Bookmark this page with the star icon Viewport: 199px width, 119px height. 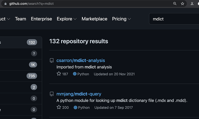point(182,4)
